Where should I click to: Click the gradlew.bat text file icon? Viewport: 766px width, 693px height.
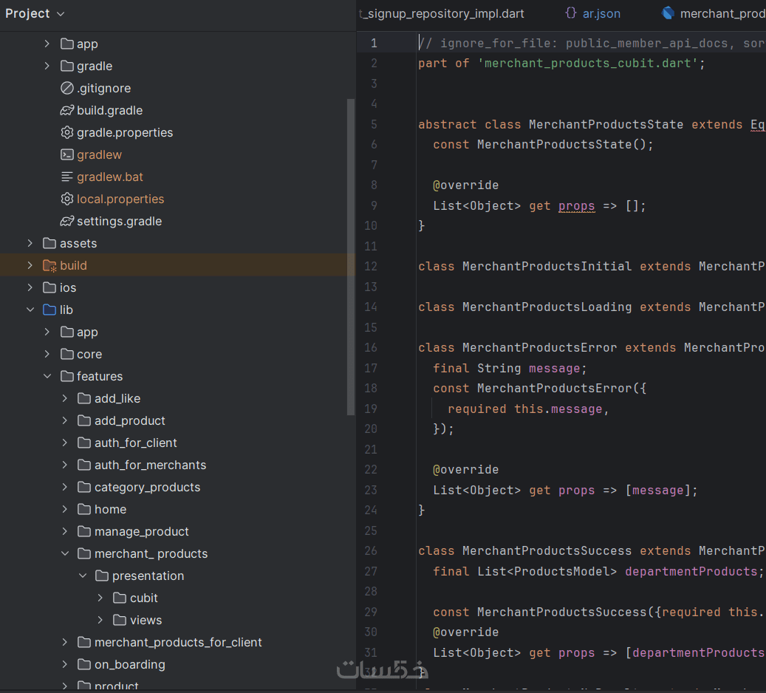(x=67, y=177)
